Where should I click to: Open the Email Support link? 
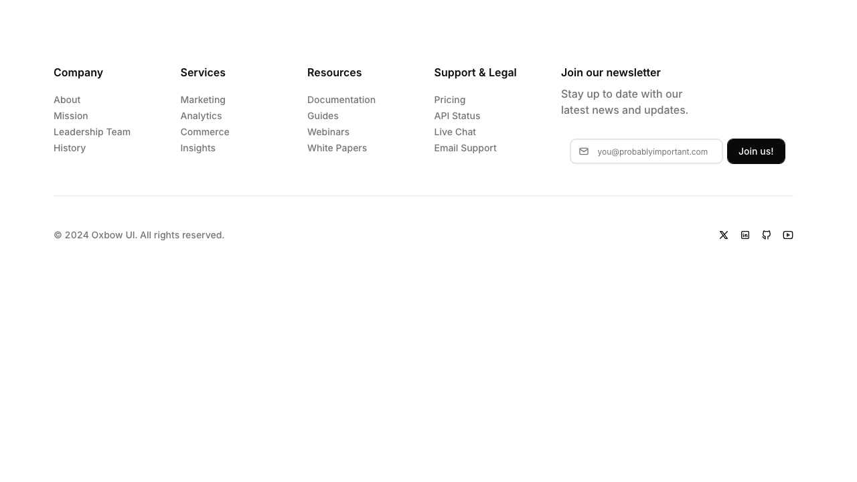click(x=465, y=148)
